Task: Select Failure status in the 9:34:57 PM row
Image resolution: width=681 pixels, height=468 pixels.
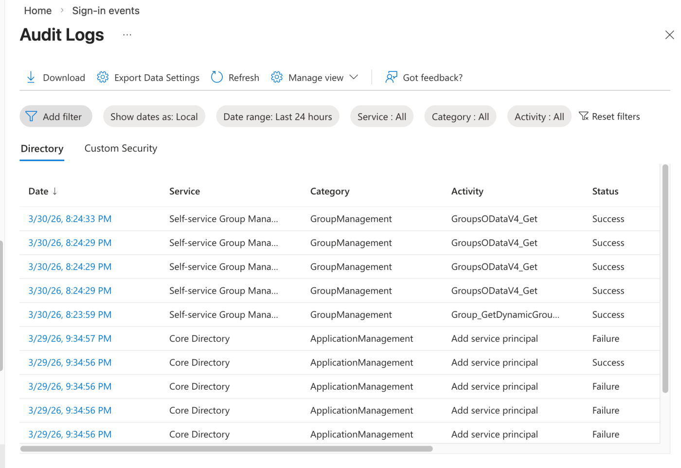Action: [x=606, y=339]
